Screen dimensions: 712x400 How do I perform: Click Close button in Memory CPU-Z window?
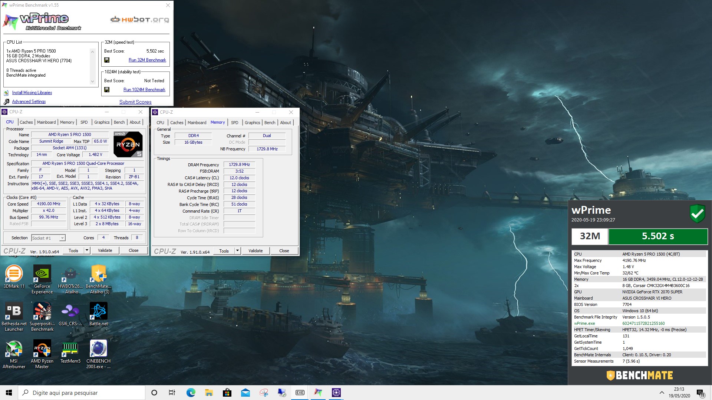point(284,251)
